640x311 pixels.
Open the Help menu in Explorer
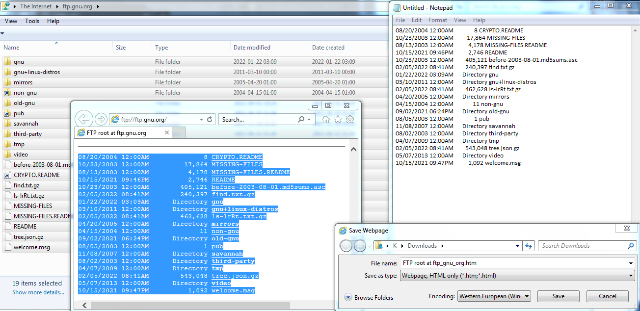(x=53, y=21)
